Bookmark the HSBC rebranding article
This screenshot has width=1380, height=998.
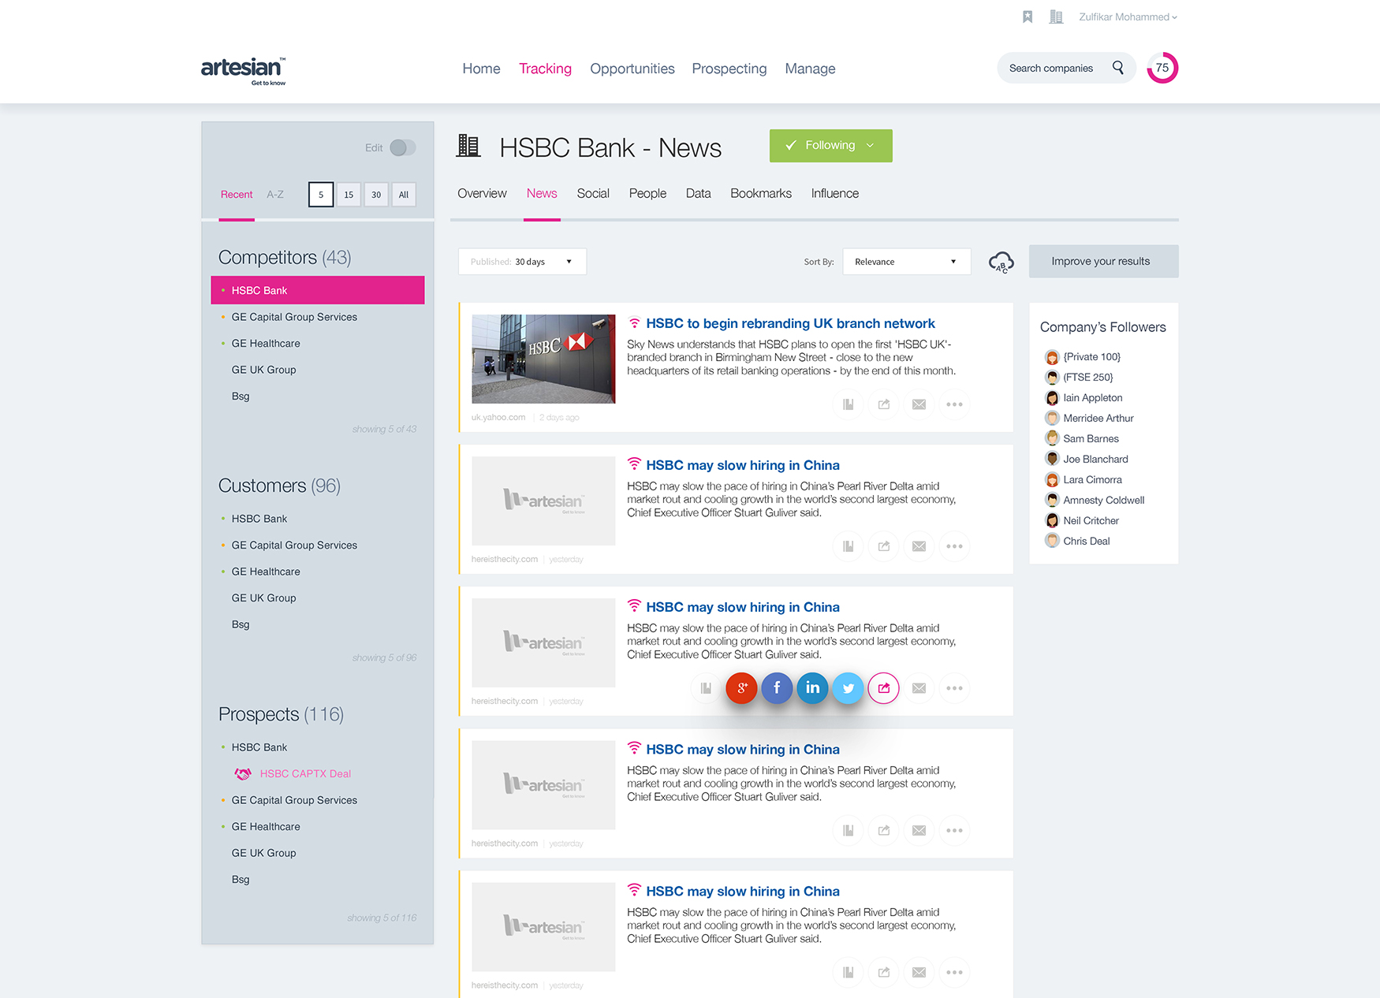pyautogui.click(x=848, y=404)
